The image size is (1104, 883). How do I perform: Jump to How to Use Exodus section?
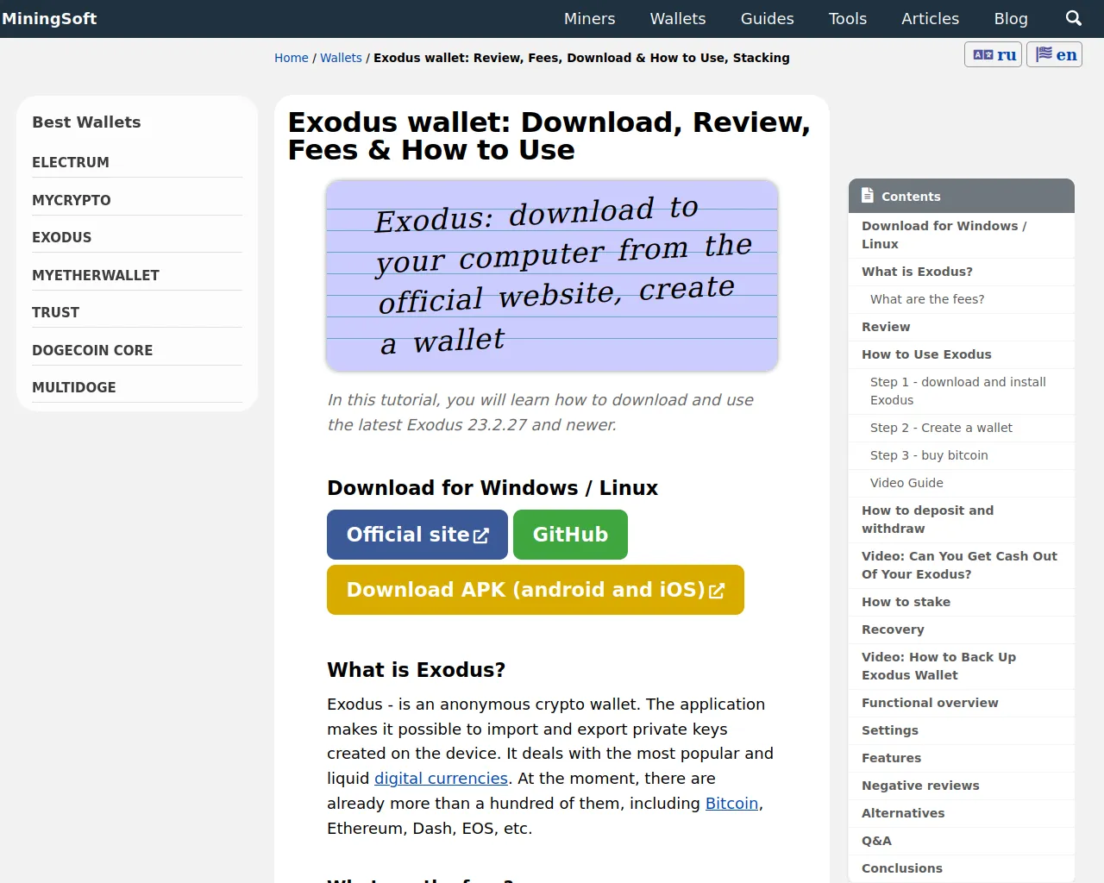962,354
